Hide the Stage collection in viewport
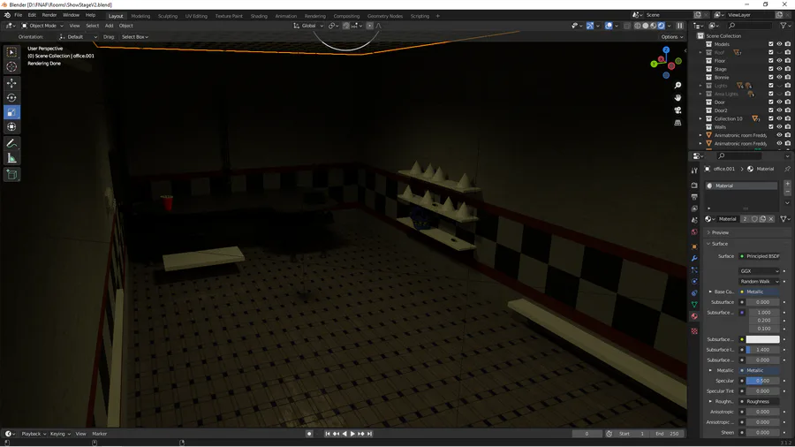This screenshot has height=447, width=795. (x=779, y=69)
